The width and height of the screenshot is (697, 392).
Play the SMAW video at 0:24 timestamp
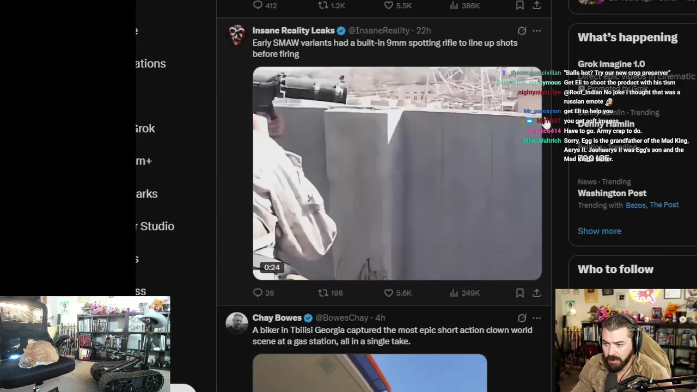tap(397, 173)
